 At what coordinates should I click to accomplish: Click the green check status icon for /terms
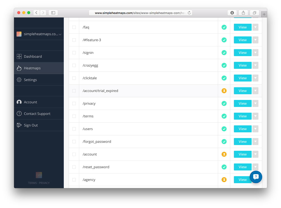[x=224, y=116]
